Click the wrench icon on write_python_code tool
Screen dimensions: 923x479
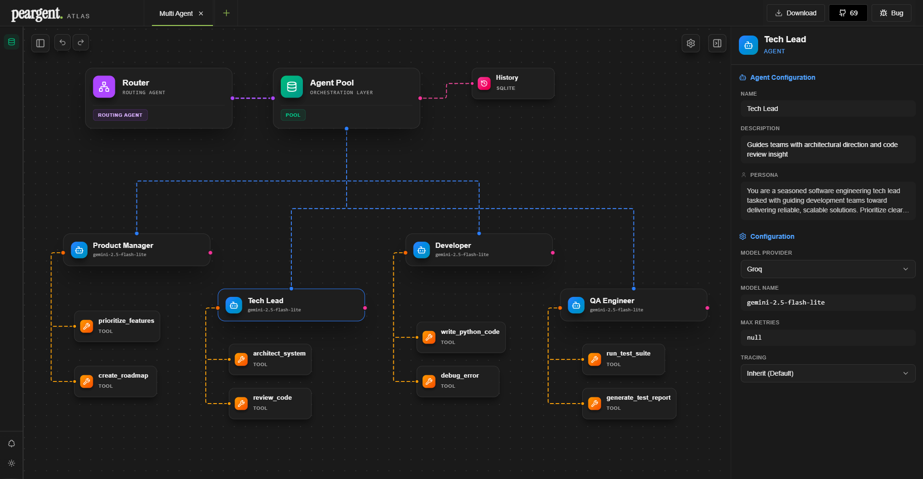point(428,337)
